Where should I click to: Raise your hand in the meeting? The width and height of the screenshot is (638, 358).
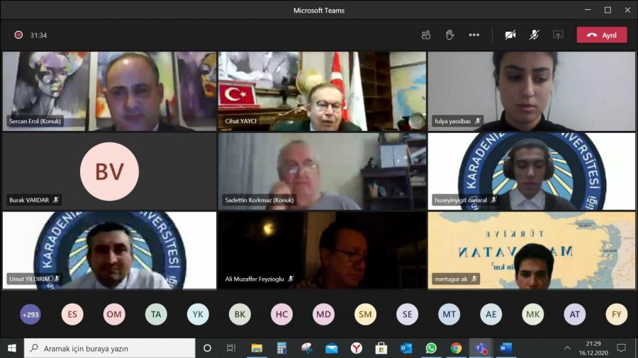(x=449, y=35)
